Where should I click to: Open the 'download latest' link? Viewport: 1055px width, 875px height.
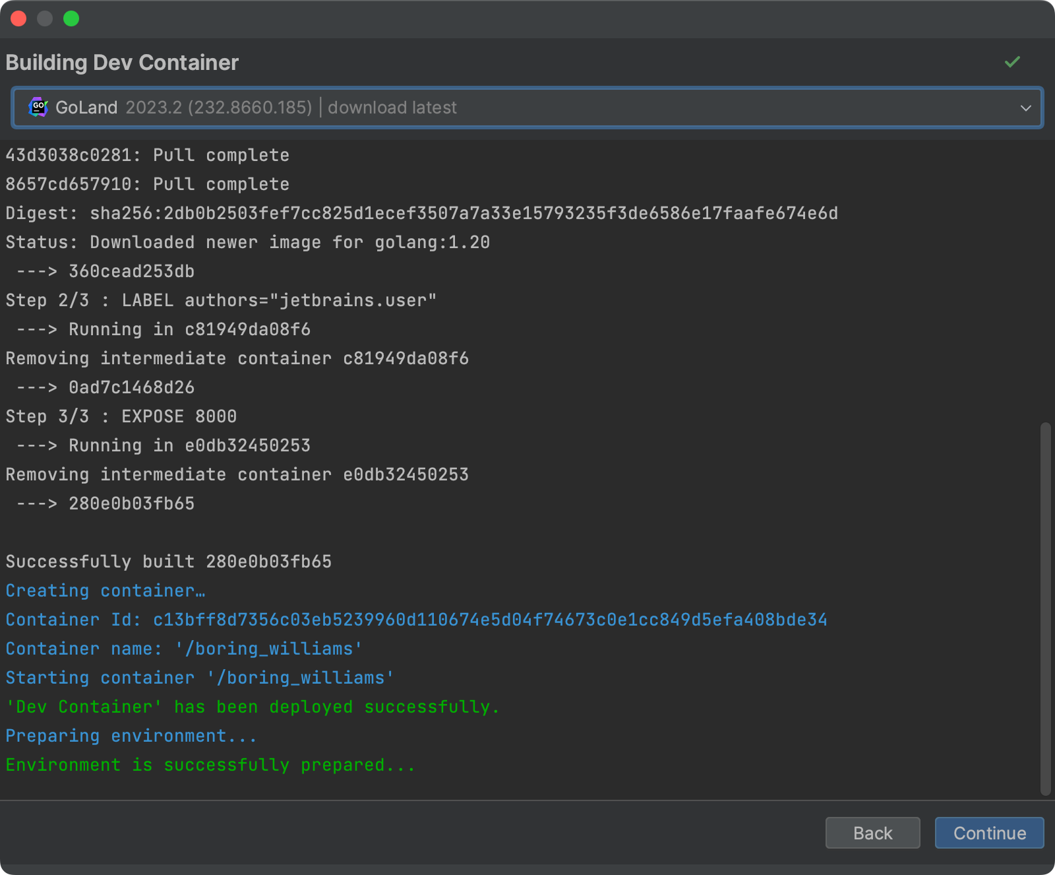392,108
